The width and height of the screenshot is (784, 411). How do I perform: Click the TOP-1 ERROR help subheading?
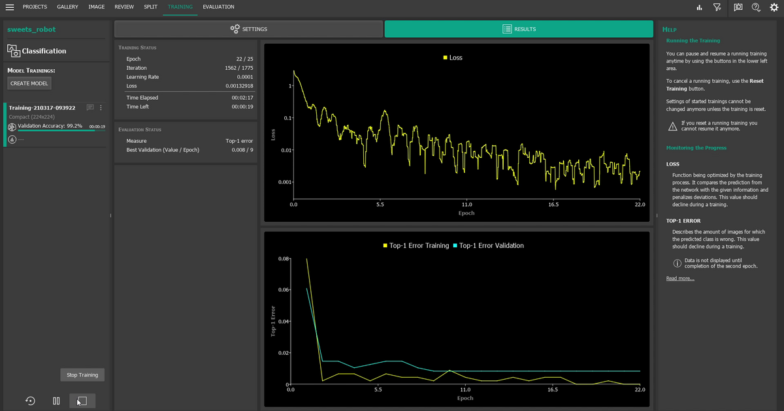coord(683,221)
